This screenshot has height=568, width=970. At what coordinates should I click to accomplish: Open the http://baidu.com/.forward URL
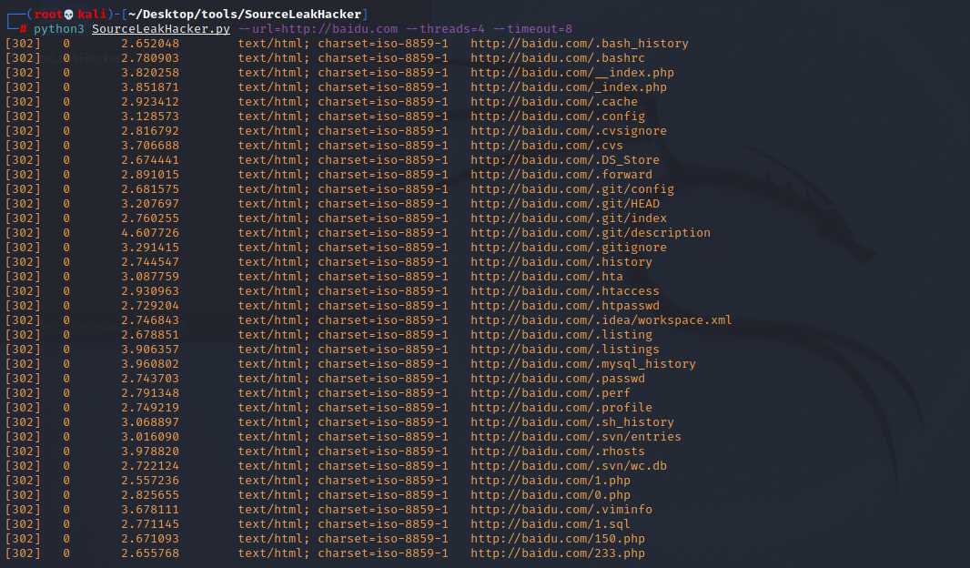coord(561,175)
